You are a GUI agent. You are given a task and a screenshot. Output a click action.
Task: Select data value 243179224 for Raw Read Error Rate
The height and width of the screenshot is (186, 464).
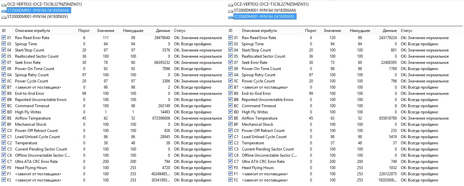tap(387, 38)
